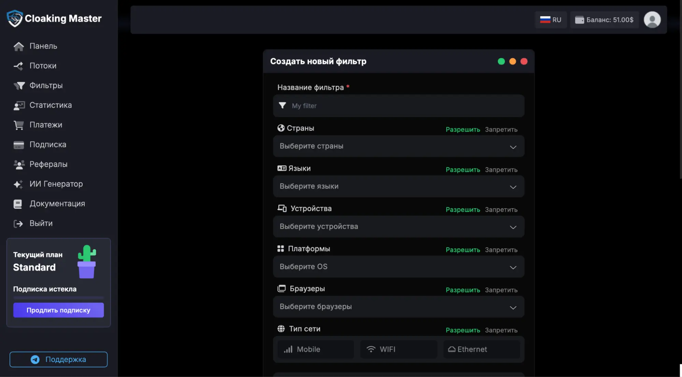
Task: Click the home icon beside Панель
Action: pyautogui.click(x=19, y=46)
